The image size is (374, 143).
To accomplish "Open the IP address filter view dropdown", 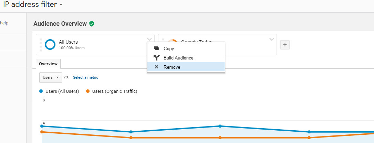I will pyautogui.click(x=61, y=5).
